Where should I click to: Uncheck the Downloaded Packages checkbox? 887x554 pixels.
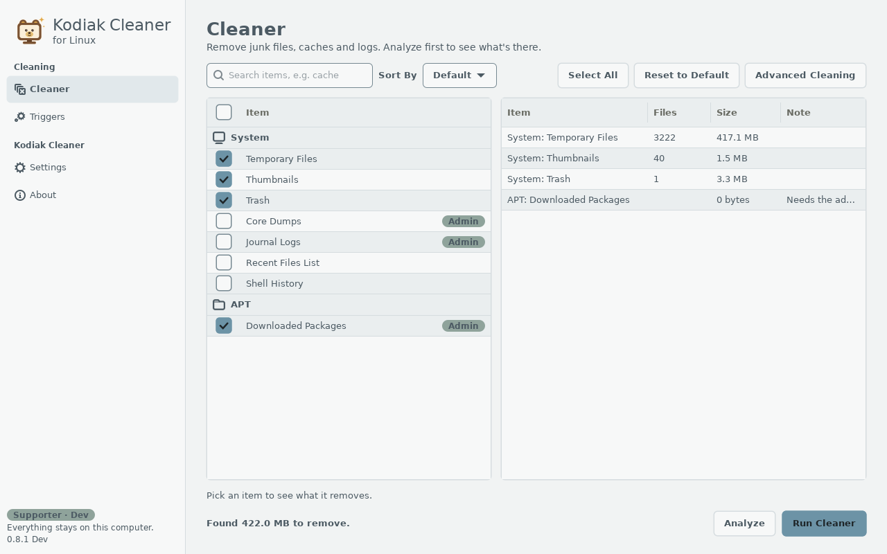224,325
